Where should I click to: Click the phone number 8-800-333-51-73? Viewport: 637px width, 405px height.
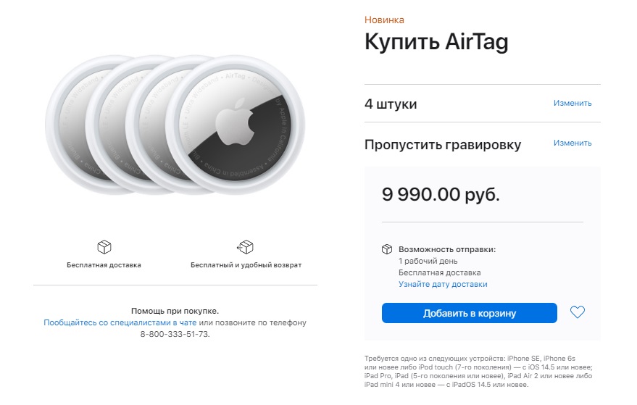[x=175, y=335]
